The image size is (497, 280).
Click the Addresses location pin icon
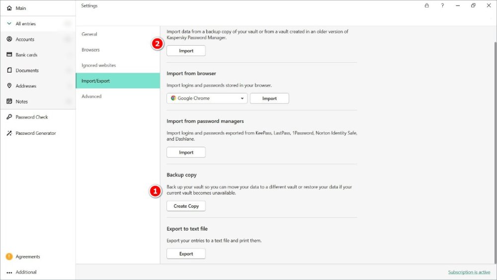point(9,86)
